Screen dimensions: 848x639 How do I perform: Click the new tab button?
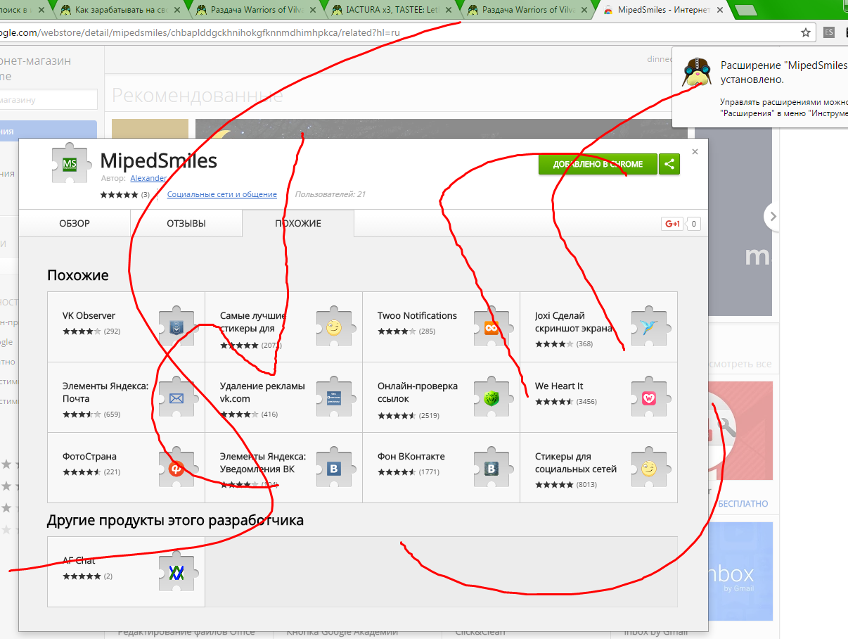tap(745, 10)
